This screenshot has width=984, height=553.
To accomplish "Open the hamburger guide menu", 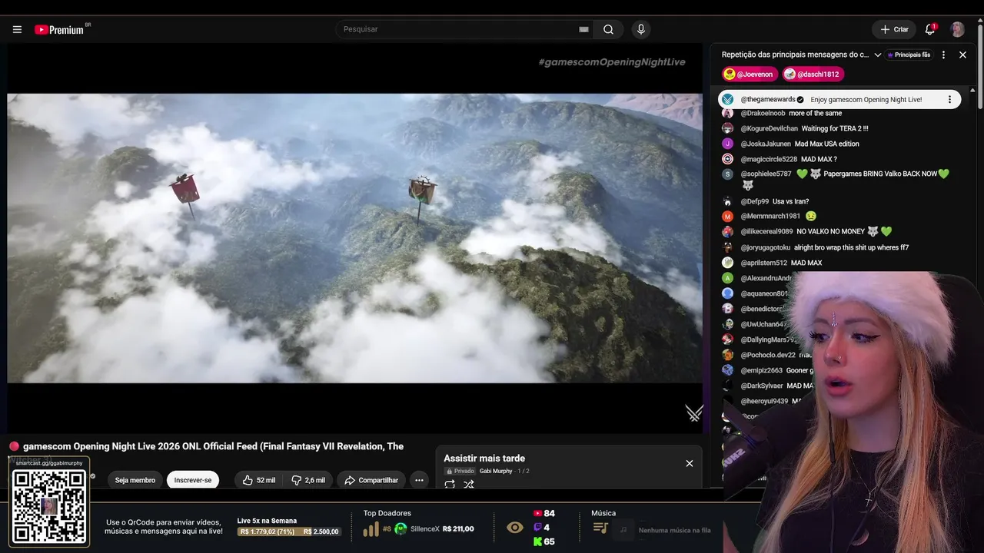I will point(17,29).
